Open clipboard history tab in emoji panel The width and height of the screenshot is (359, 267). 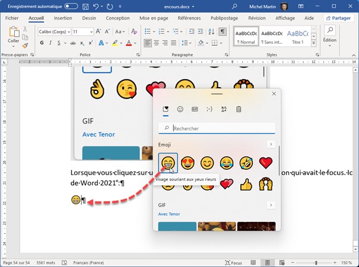coord(239,109)
